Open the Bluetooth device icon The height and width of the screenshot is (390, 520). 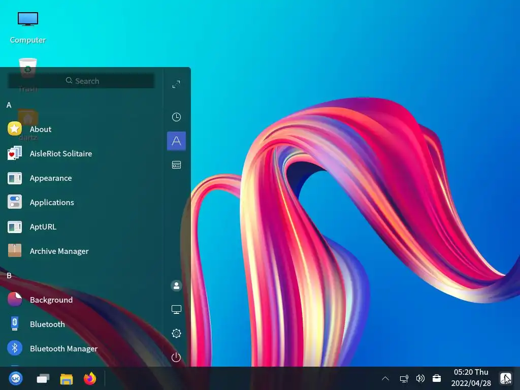(15, 323)
